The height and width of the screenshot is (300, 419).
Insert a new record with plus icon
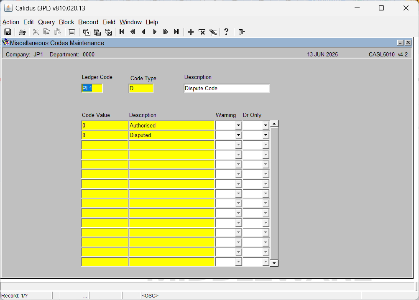[191, 32]
